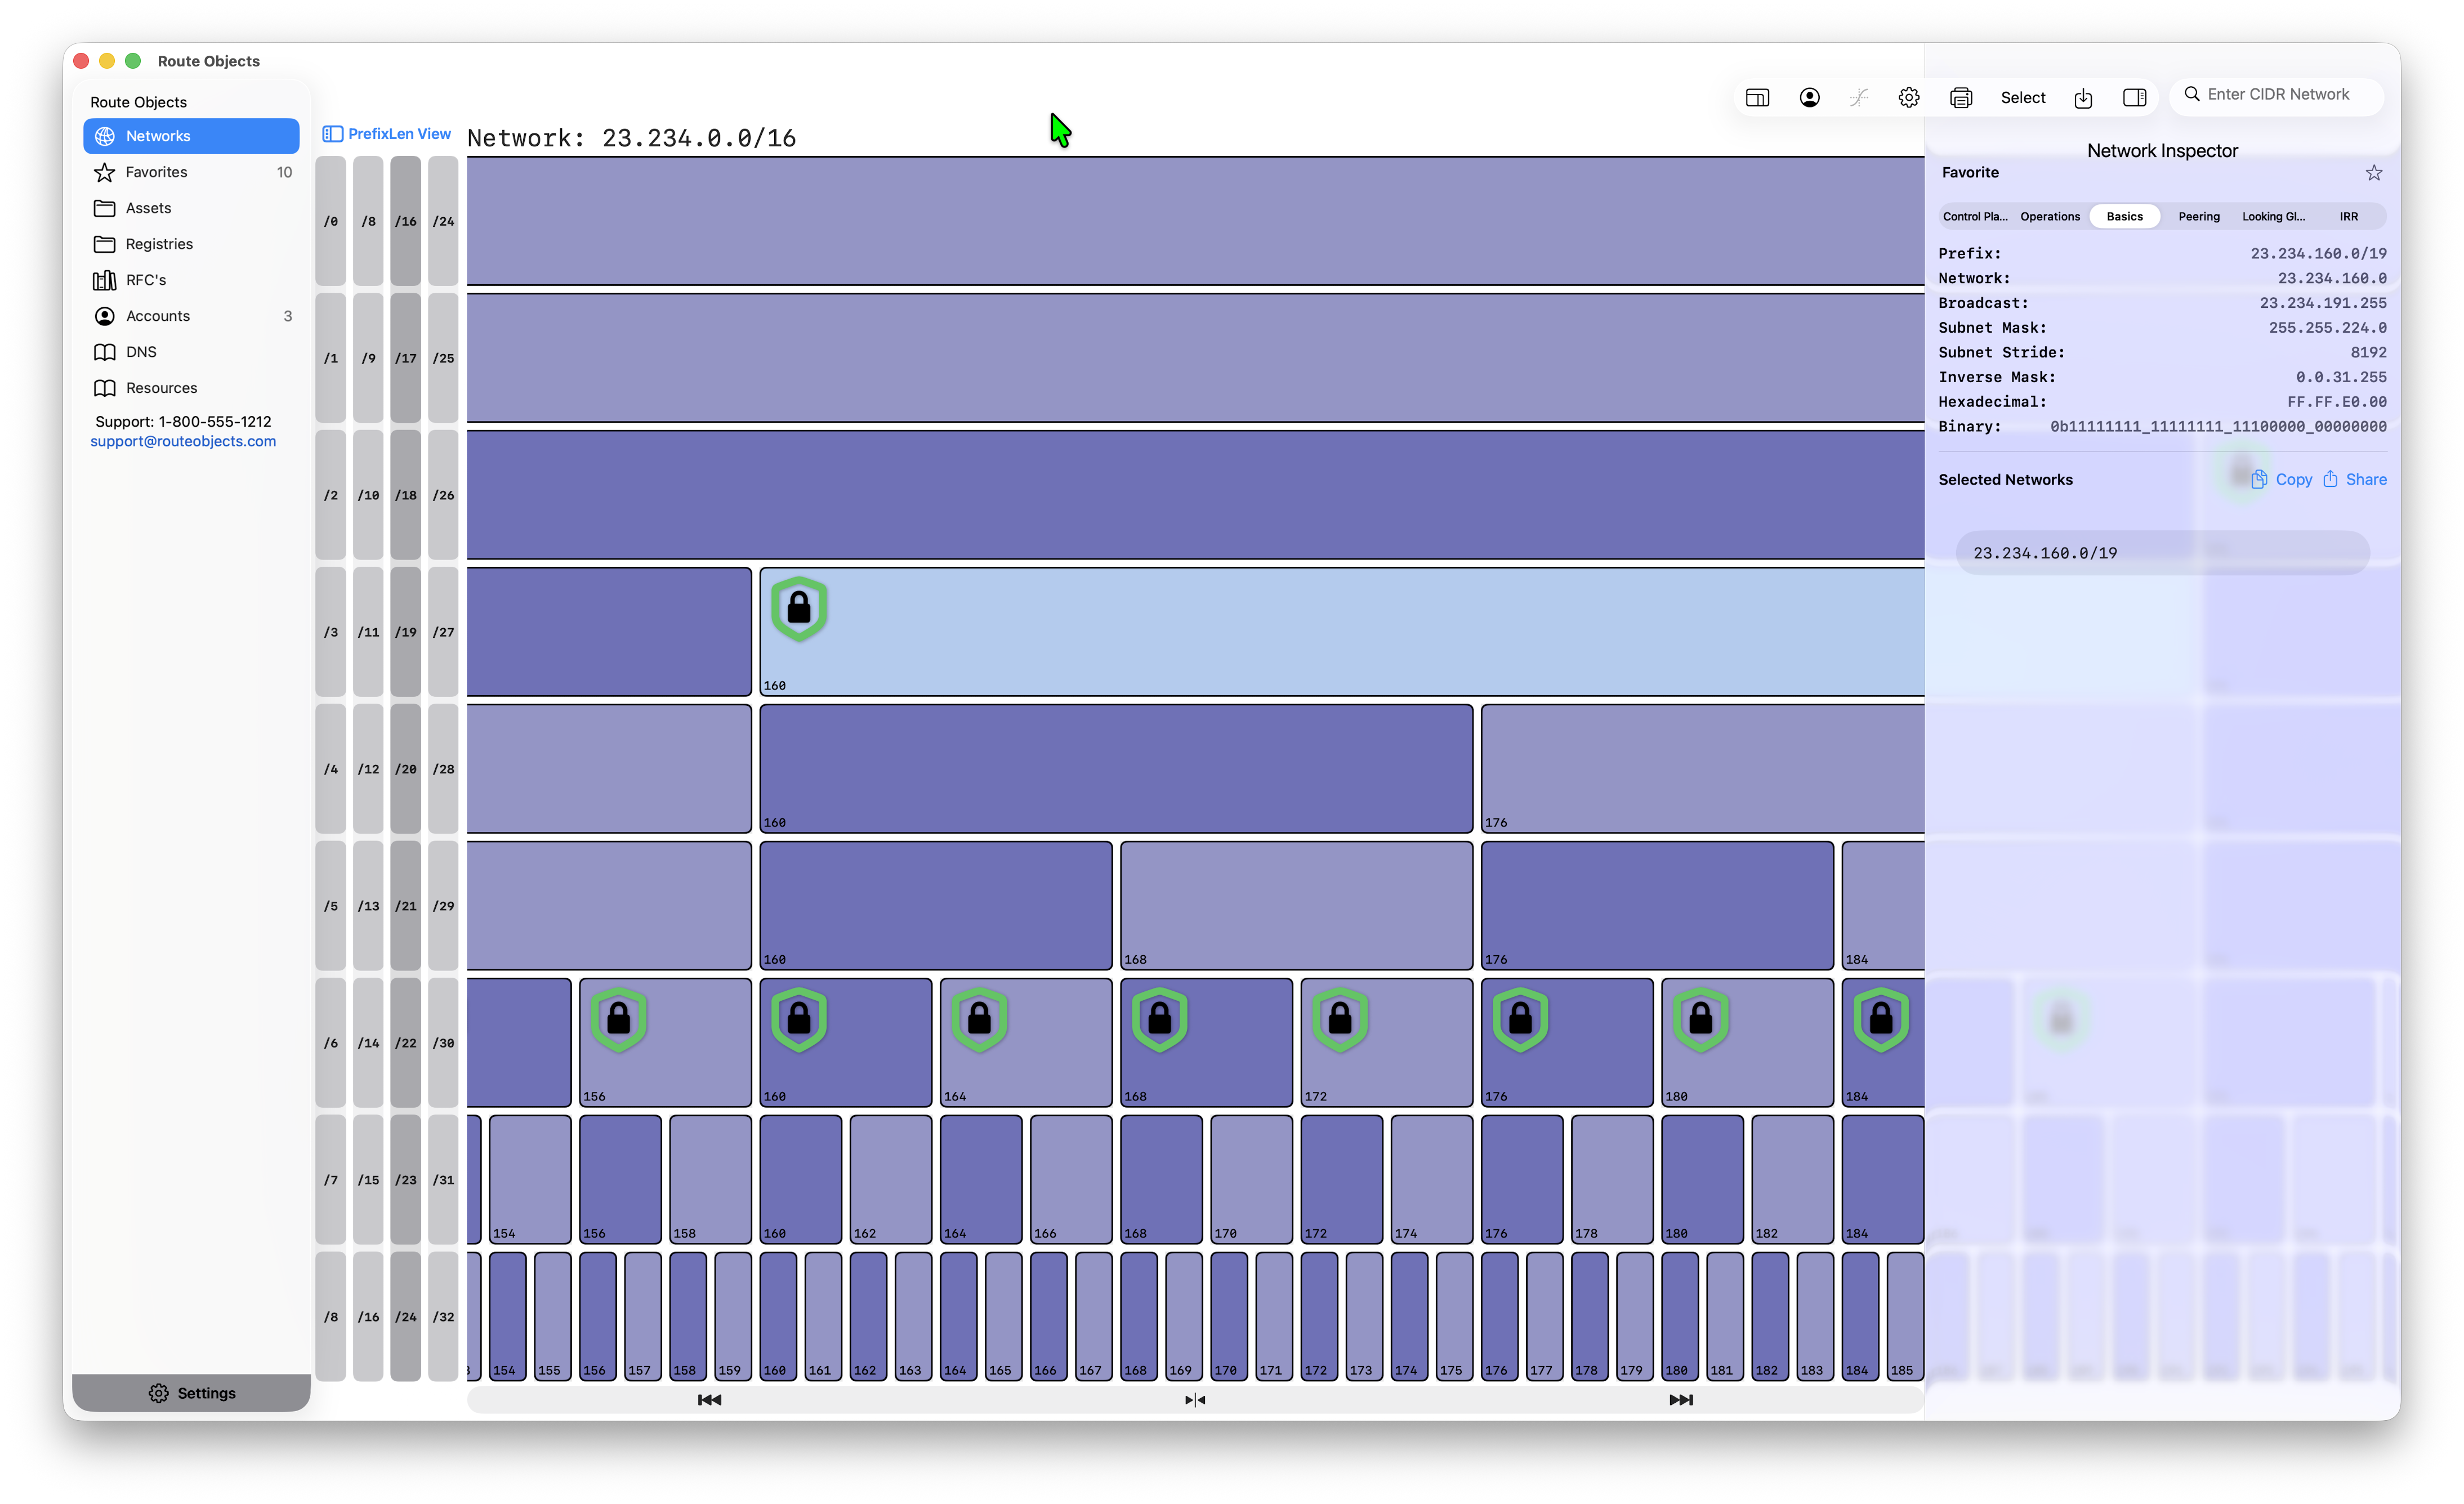This screenshot has width=2464, height=1504.
Task: Focus the Enter CIDR Network search field
Action: [x=2276, y=94]
